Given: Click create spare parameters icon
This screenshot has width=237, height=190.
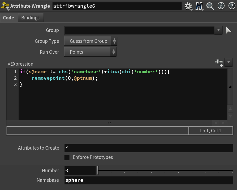Looking at the screenshot, I should tap(219, 63).
